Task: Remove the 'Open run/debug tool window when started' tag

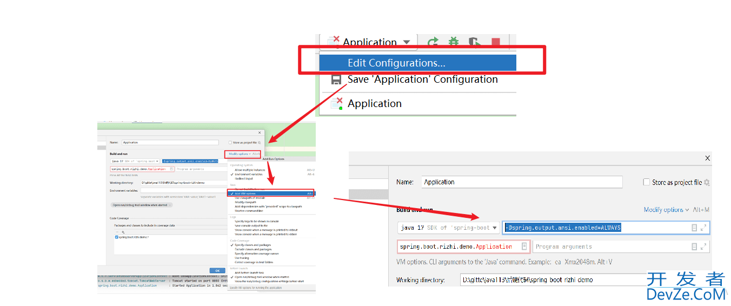Action: point(170,205)
